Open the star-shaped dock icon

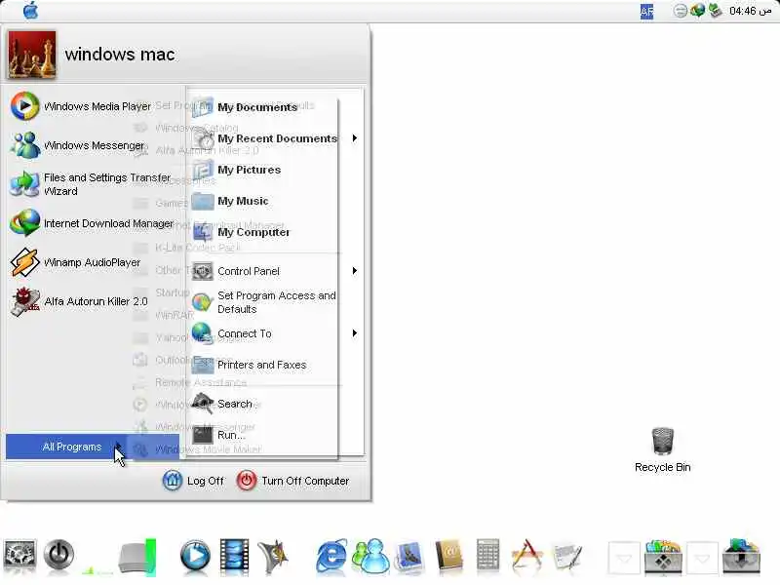pos(273,555)
